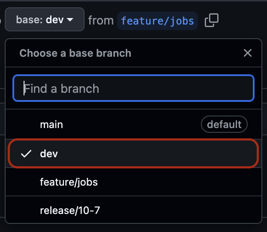Click the word from beside the selector

100,20
